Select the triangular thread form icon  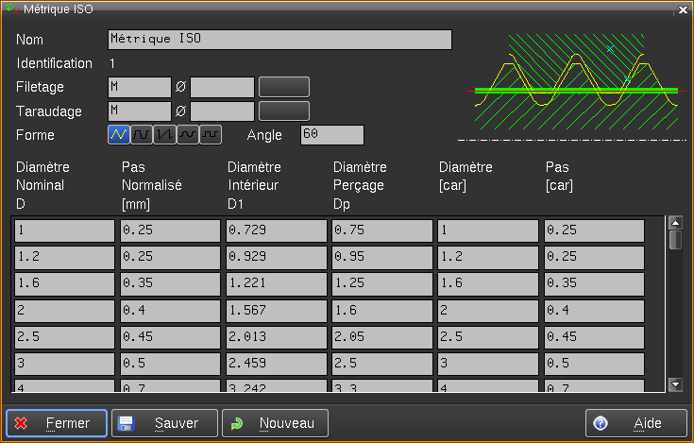click(119, 135)
